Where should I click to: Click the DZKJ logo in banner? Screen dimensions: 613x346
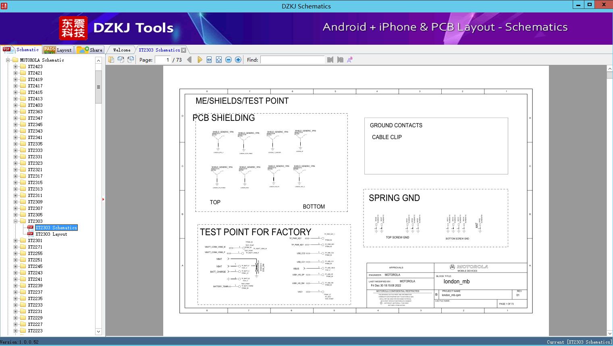coord(73,28)
